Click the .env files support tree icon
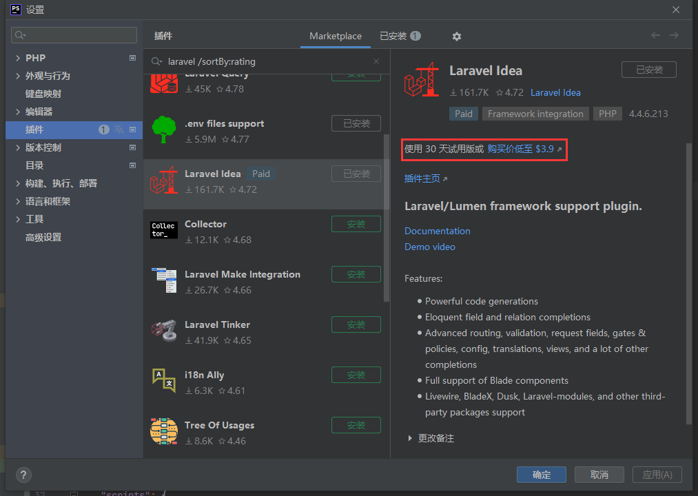This screenshot has width=698, height=496. [x=164, y=130]
